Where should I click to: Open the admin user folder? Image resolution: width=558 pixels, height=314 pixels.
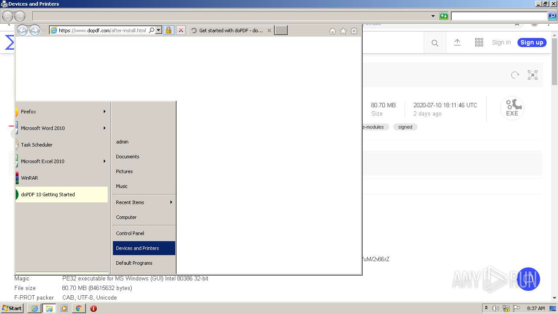[x=144, y=142]
